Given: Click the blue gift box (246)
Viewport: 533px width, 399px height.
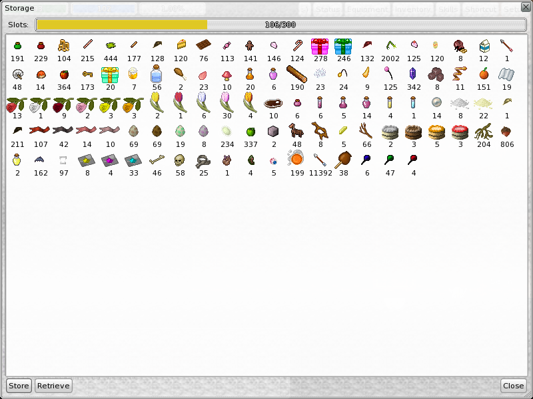Looking at the screenshot, I should coord(343,47).
